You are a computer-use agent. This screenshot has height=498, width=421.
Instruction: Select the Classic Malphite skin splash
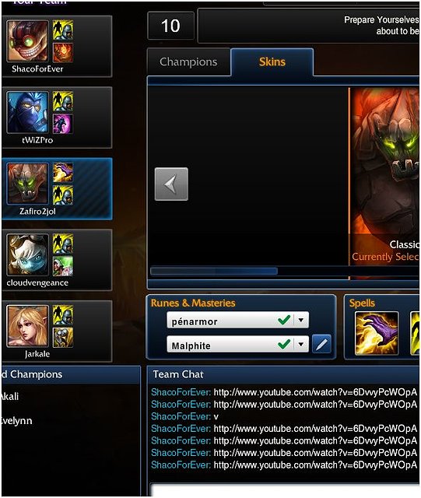[384, 184]
